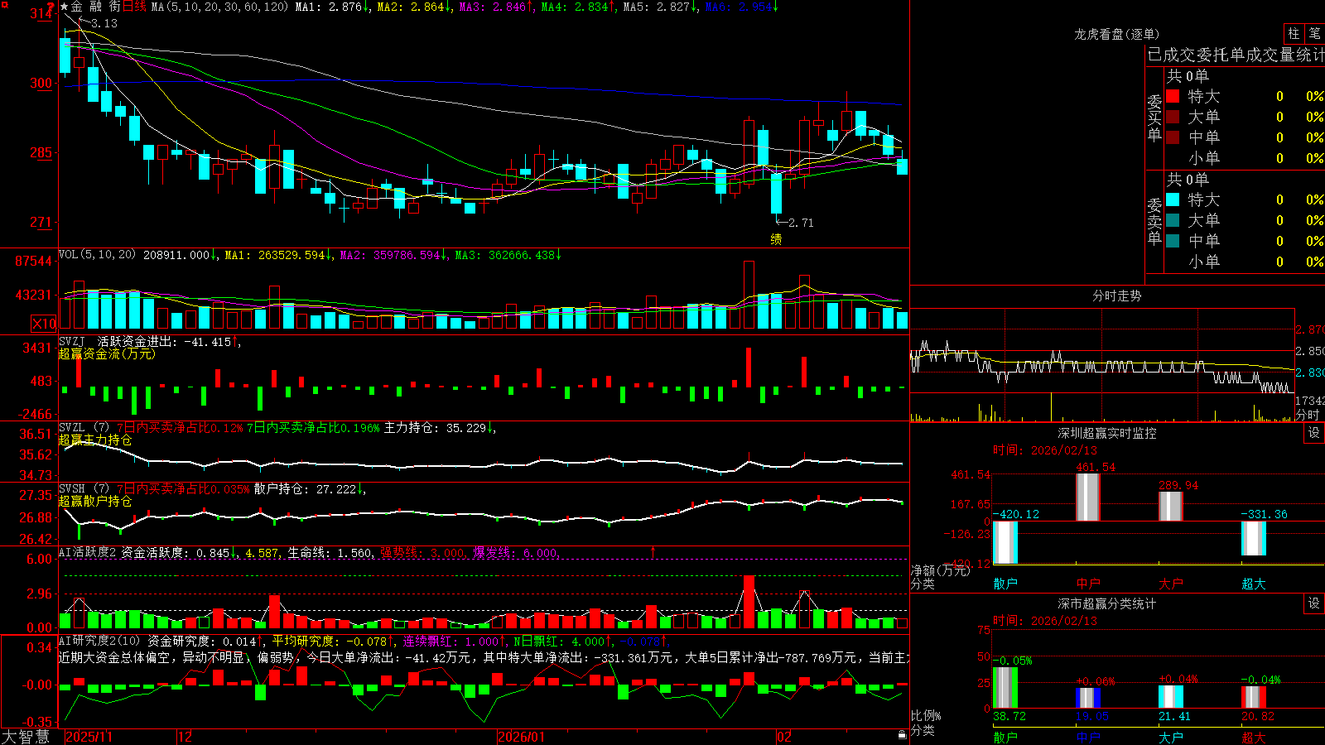This screenshot has height=745, width=1325.
Task: Toggle the X10 volume scale box
Action: (44, 324)
